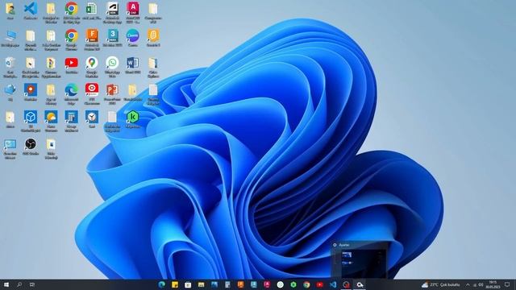Open the Canva desktop shortcut
Screen dimensions: 516x290
pos(132,38)
